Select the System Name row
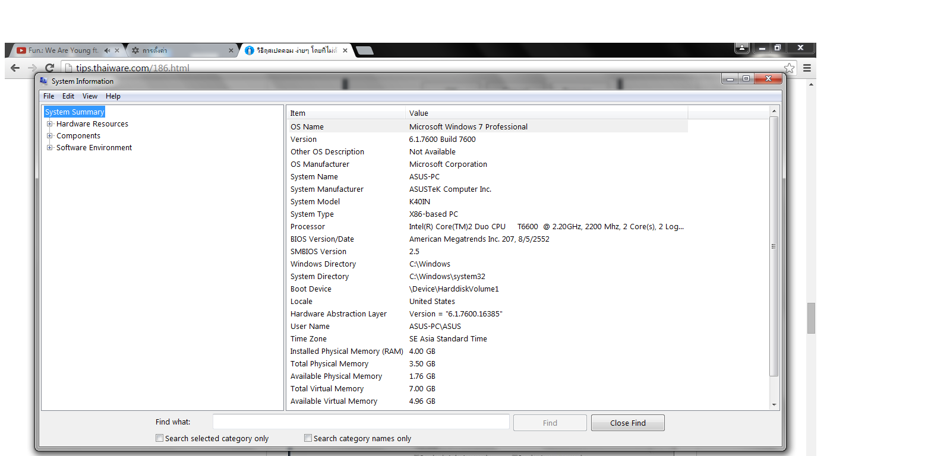This screenshot has height=456, width=947. (487, 176)
